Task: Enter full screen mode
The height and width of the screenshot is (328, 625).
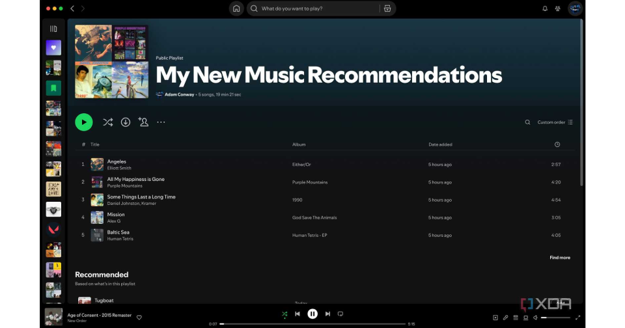Action: point(577,318)
